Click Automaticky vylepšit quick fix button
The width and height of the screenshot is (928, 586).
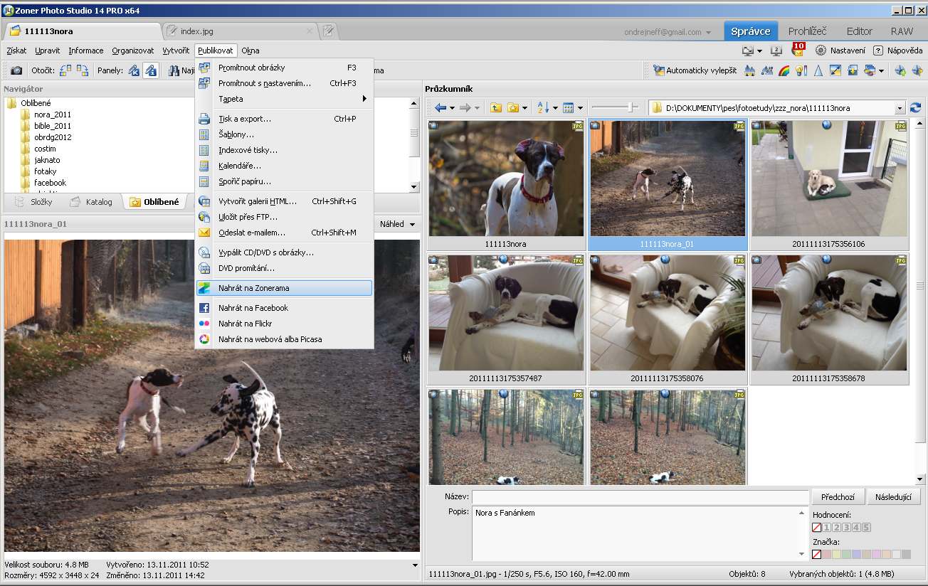[695, 70]
